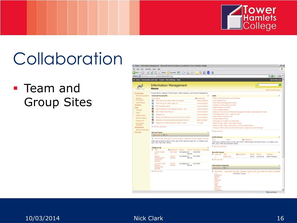Open Pictures in the sidebar

tap(138, 105)
